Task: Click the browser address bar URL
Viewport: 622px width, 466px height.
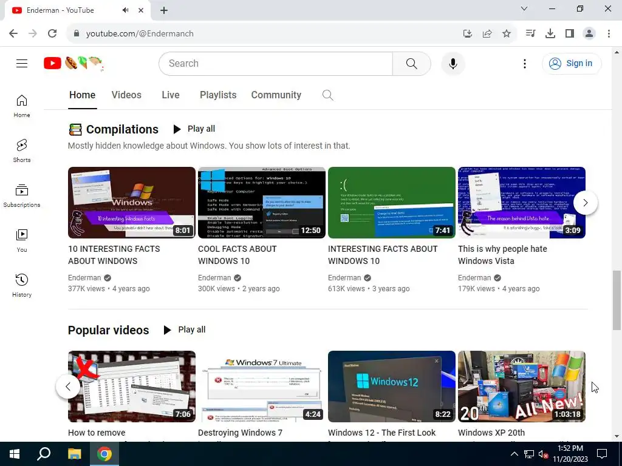Action: (x=140, y=34)
